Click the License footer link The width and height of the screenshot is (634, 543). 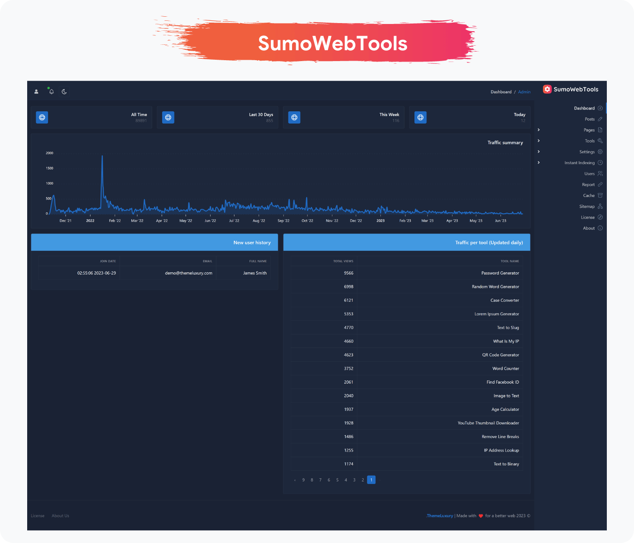(x=38, y=516)
